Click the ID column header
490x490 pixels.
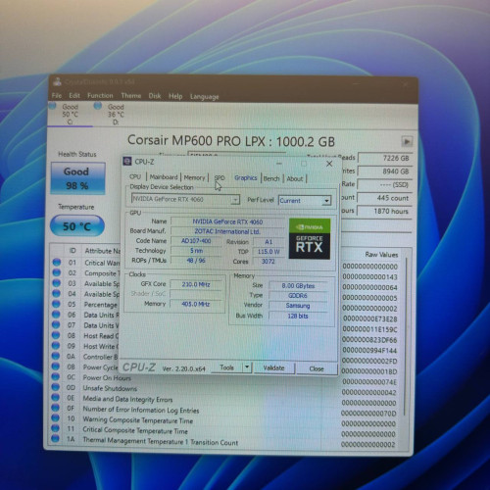pos(73,251)
